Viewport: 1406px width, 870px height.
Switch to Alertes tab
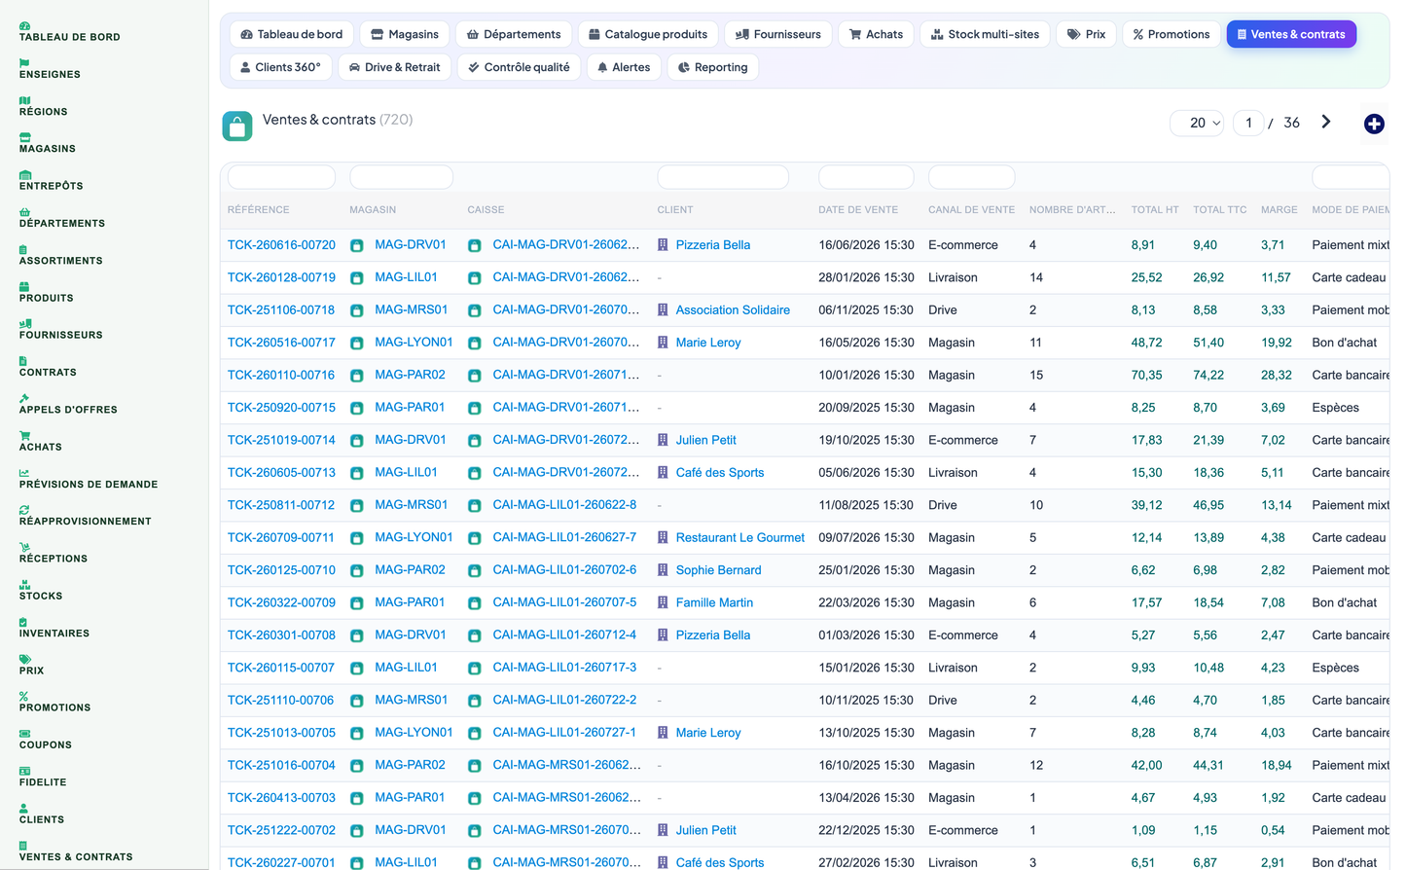pyautogui.click(x=624, y=67)
